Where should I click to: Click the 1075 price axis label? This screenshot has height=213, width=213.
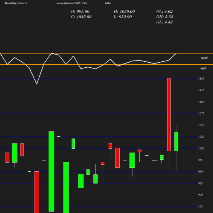[x=201, y=113]
